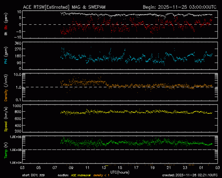Click the '21' hour tick label
The height and width of the screenshot is (178, 222).
pos(169,168)
